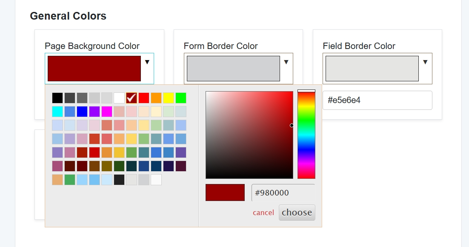Click the #980000 hex input field
This screenshot has width=469, height=247.
pos(283,192)
